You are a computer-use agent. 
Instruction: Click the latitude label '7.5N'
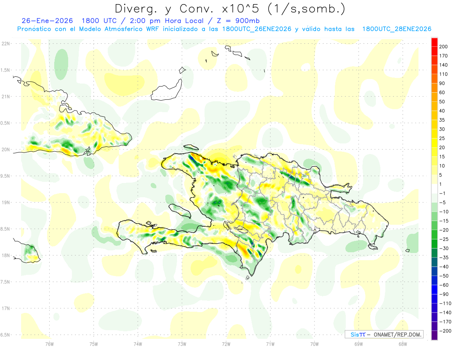point(5,282)
